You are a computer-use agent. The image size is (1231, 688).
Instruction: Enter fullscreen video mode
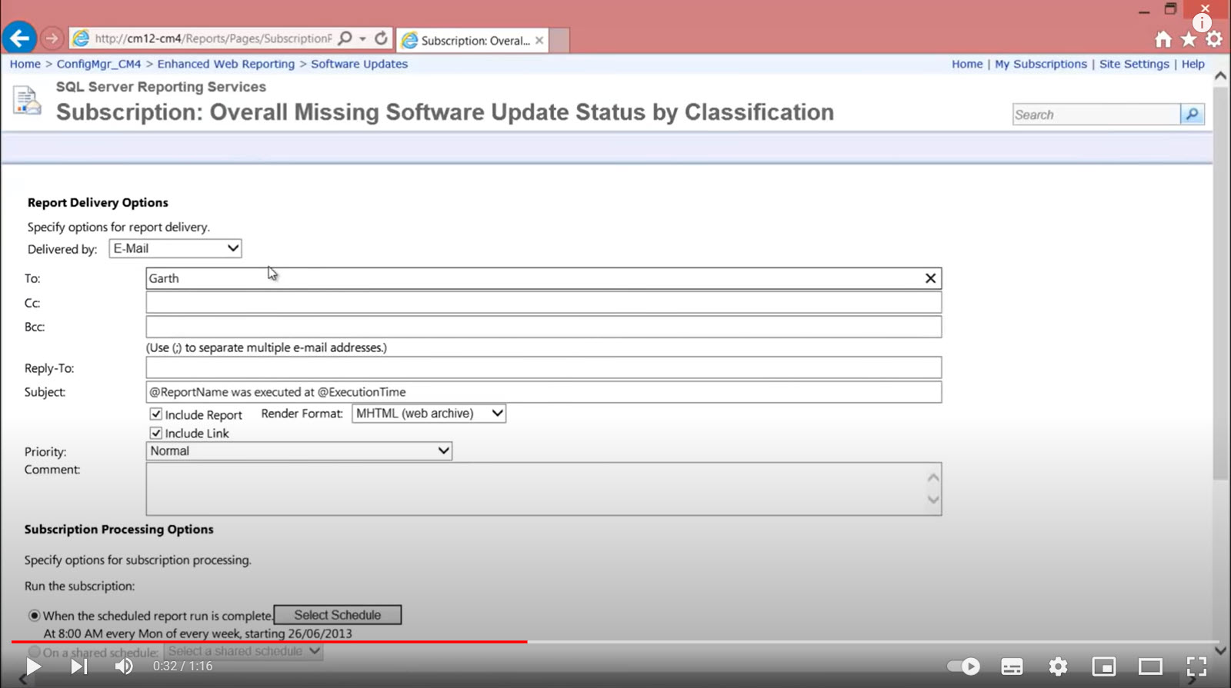pos(1196,666)
